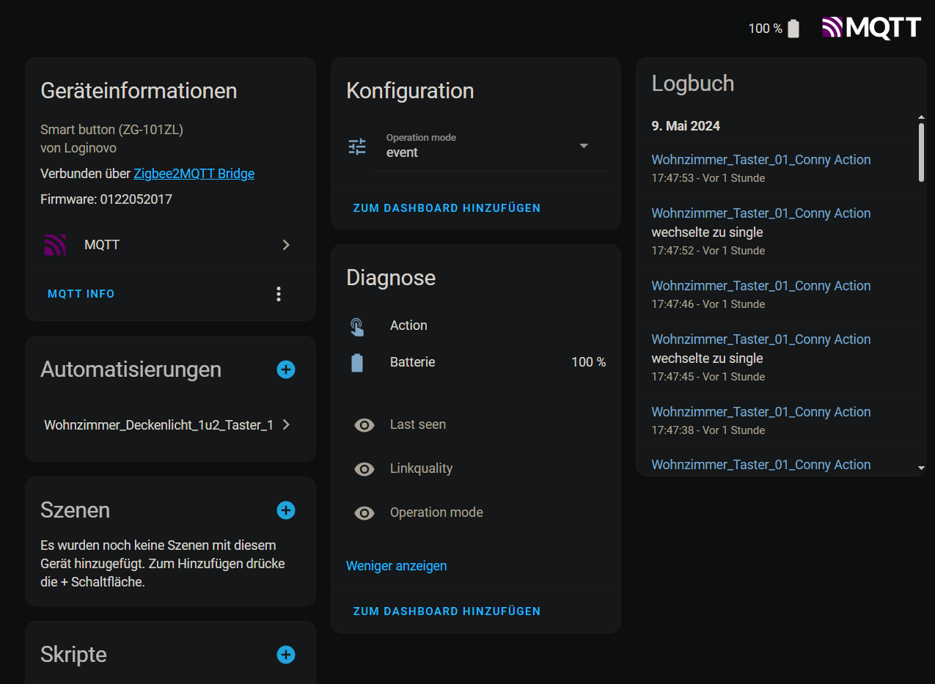The width and height of the screenshot is (935, 684).
Task: Enable the hidden Last seen entity
Action: (364, 425)
